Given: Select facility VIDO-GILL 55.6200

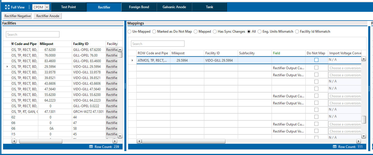Looking at the screenshot, I should point(89,95).
